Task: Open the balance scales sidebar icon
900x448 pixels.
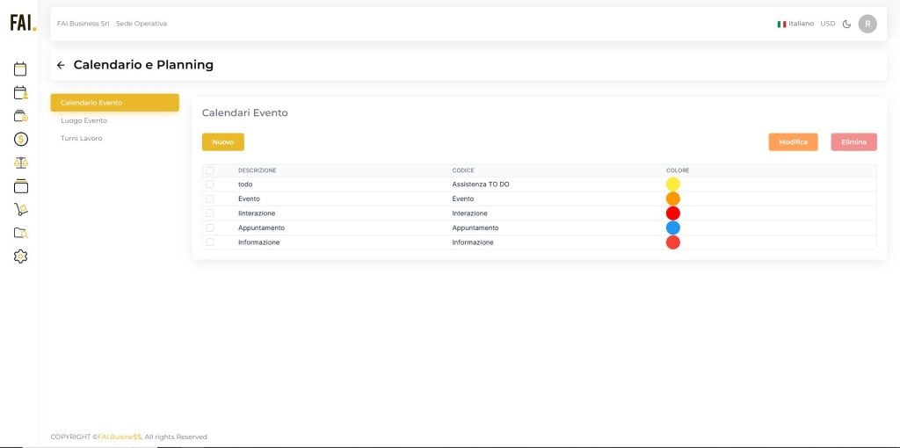Action: (21, 163)
